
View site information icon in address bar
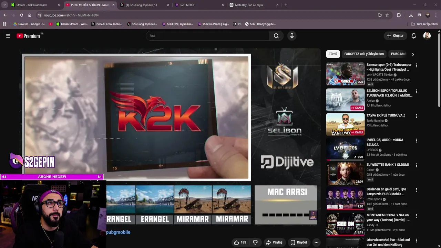click(40, 15)
